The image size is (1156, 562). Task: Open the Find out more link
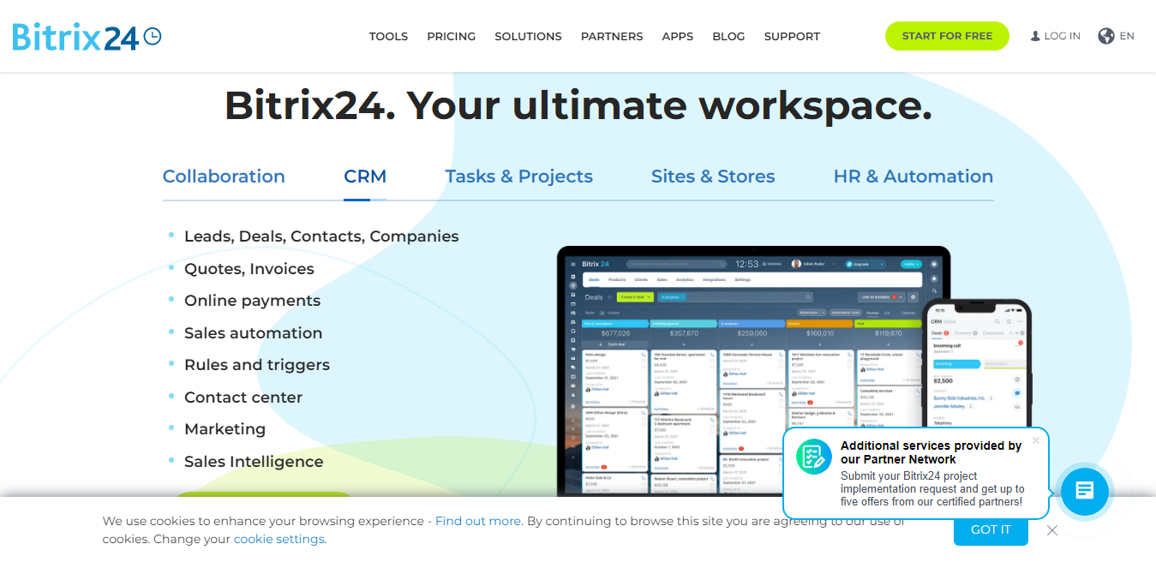point(478,521)
